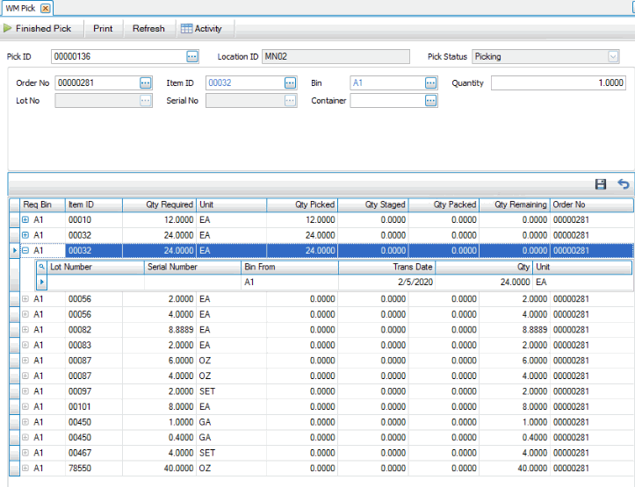Expand the row for item 00010
The image size is (635, 487).
pyautogui.click(x=25, y=219)
